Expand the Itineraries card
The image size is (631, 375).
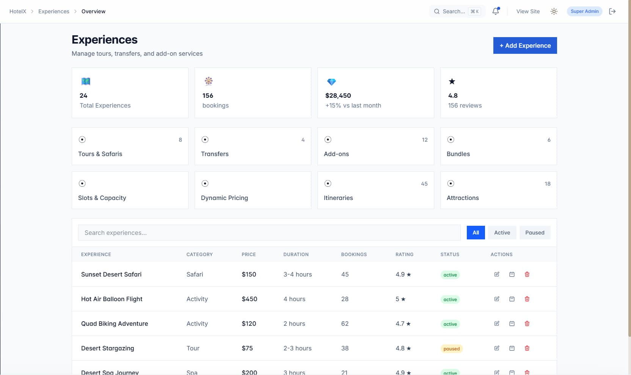(375, 190)
